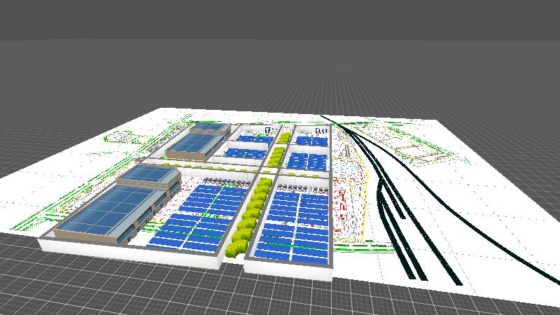Select the small dark marker atop back-left field
Viewport: 560px width, 315px height.
[x=268, y=130]
